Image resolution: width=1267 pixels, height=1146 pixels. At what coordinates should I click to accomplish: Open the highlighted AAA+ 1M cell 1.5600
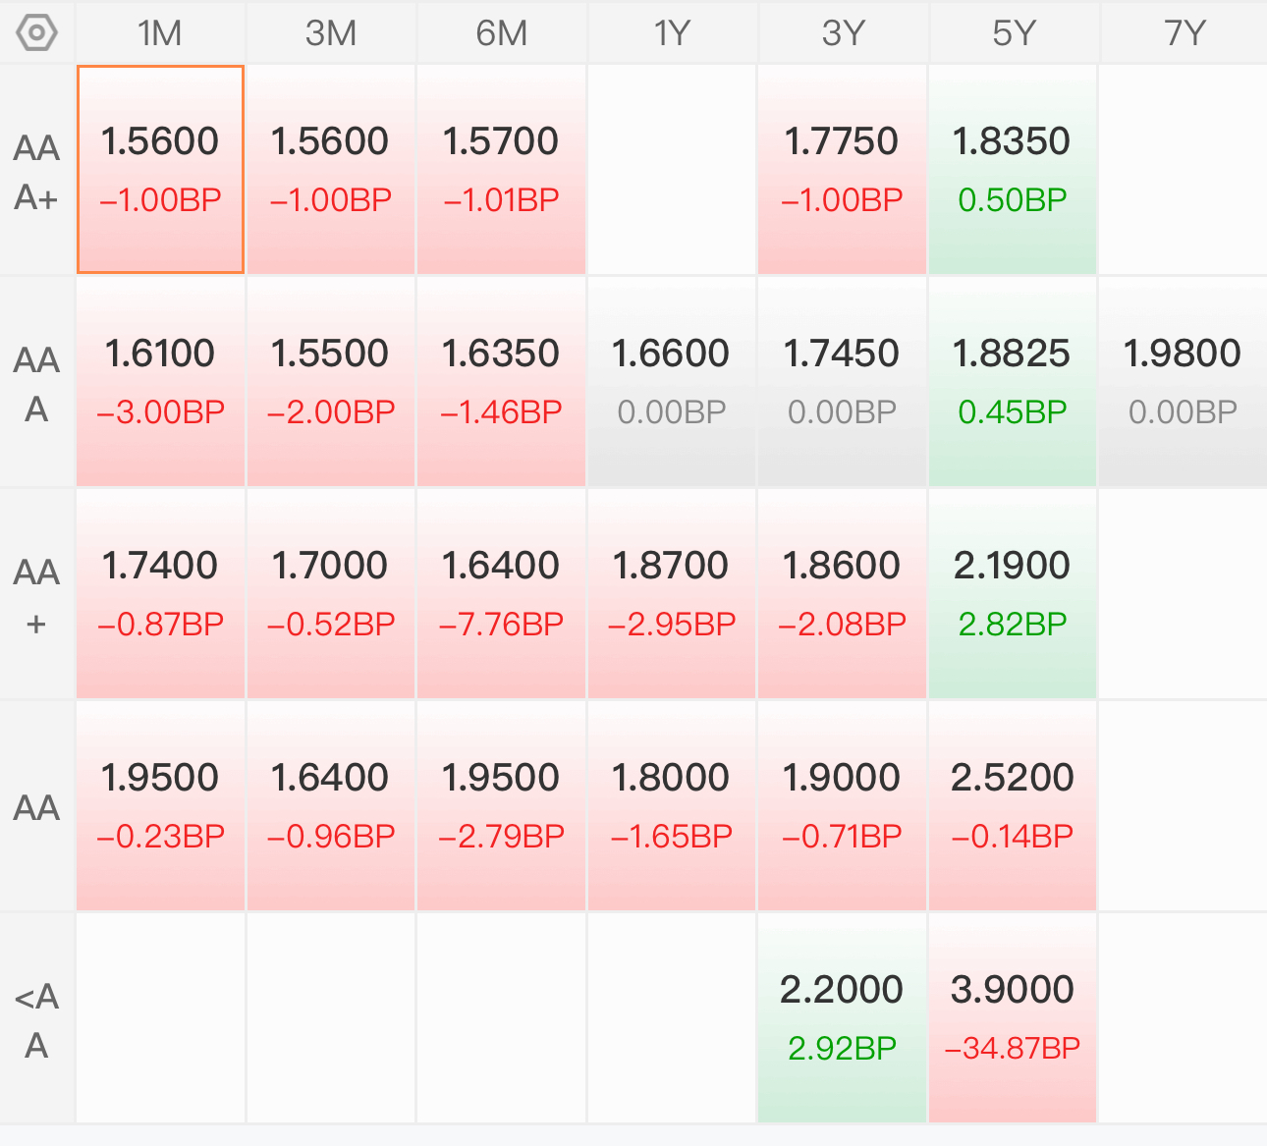(160, 170)
